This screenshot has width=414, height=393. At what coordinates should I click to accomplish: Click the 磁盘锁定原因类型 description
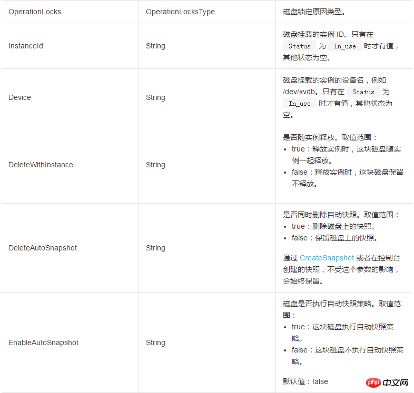tap(314, 12)
